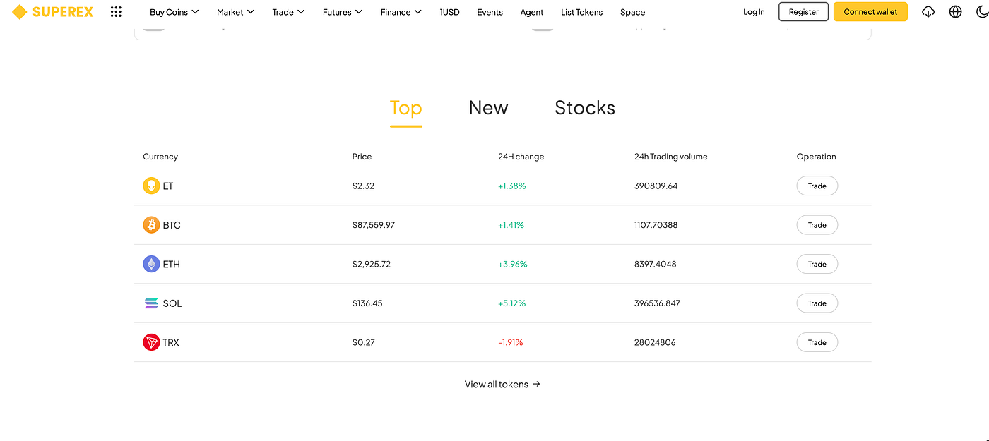Open the language globe icon
Image resolution: width=989 pixels, height=441 pixels.
click(955, 12)
